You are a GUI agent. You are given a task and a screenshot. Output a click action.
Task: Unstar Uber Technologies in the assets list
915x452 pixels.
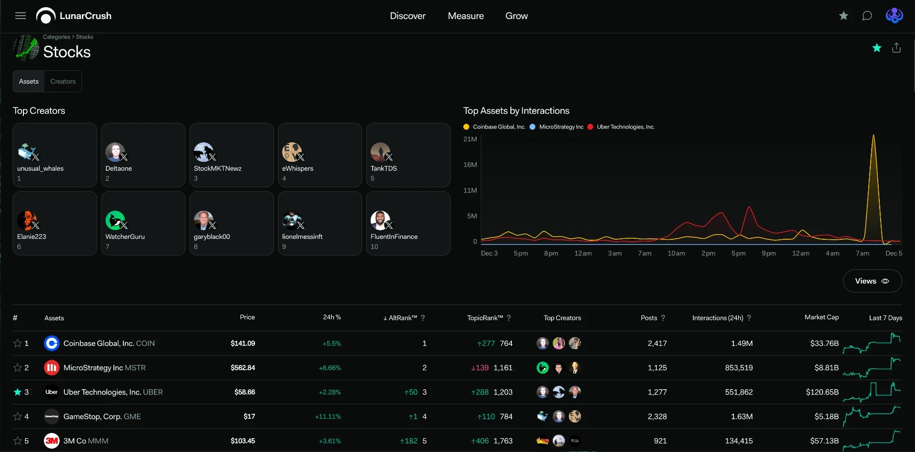[18, 392]
